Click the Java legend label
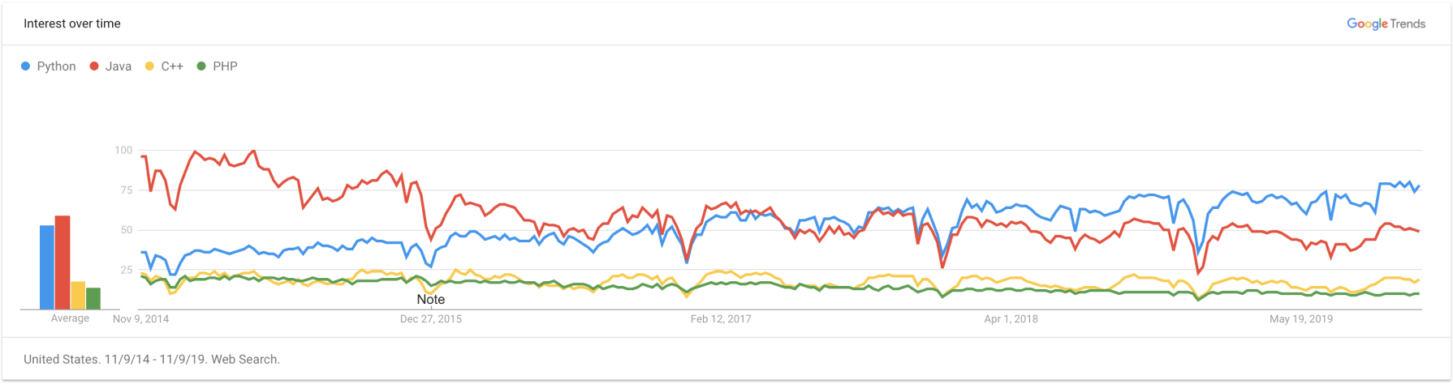 (x=119, y=66)
